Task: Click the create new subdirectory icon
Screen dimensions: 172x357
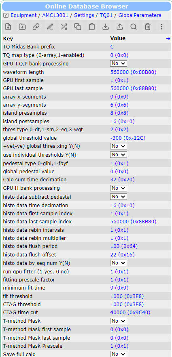Action: point(22,27)
